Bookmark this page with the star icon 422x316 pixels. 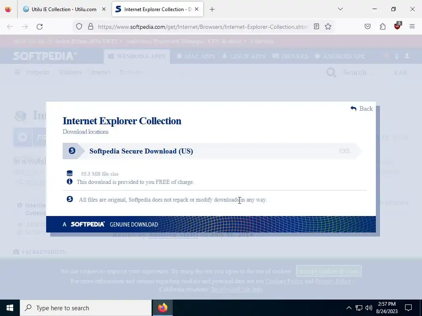point(328,26)
